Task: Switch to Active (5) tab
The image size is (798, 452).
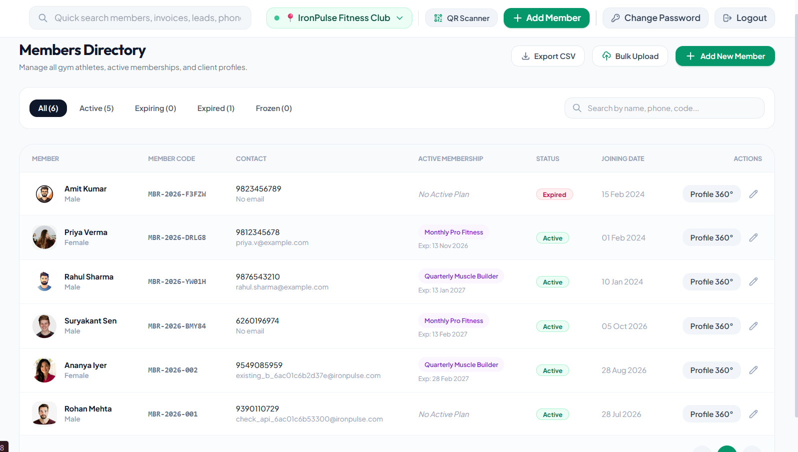Action: (x=96, y=108)
